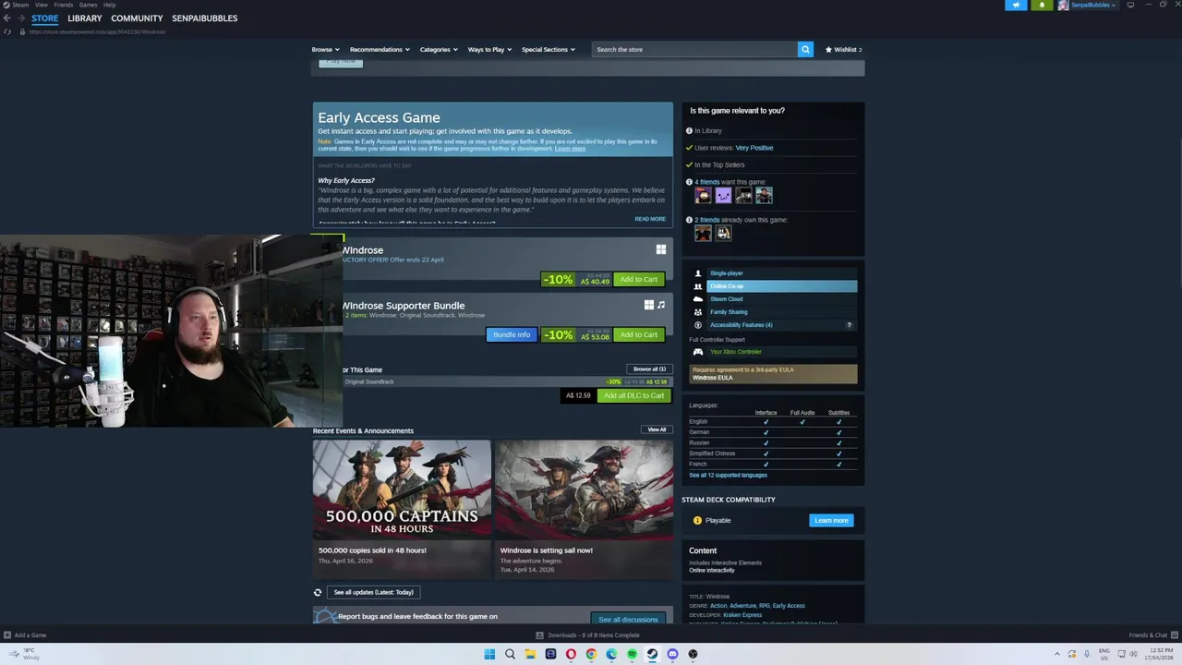Open the Very Positive user reviews link
The image size is (1182, 665).
click(x=754, y=148)
